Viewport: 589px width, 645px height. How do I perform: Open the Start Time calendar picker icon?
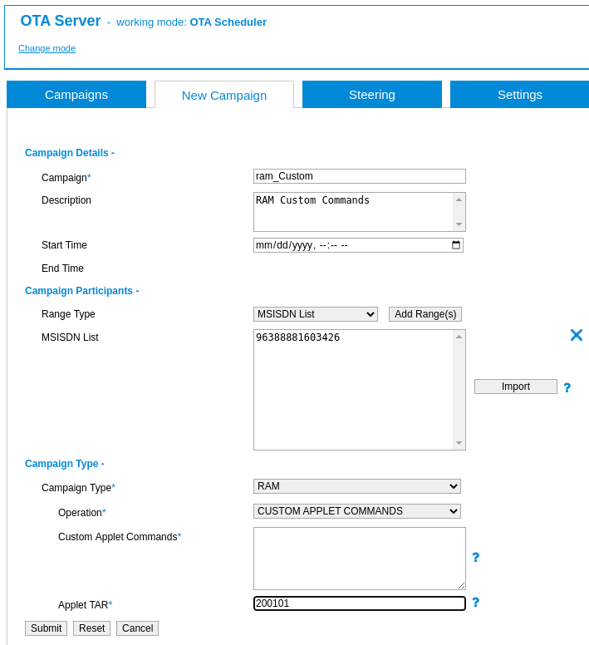456,245
